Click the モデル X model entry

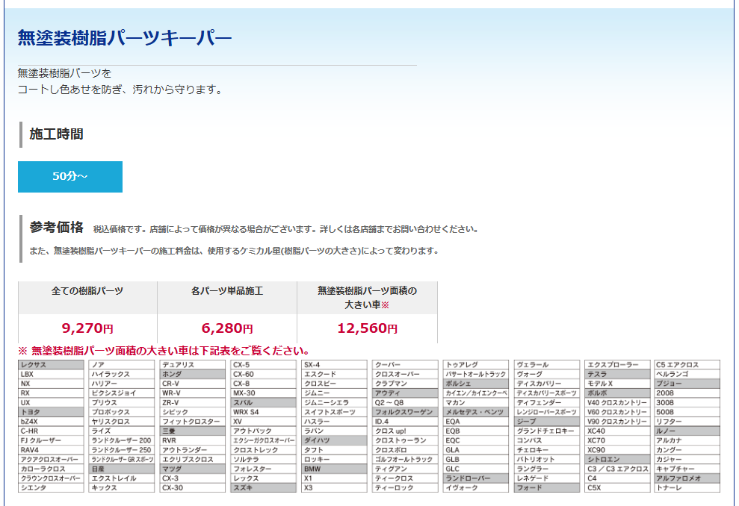pyautogui.click(x=617, y=384)
